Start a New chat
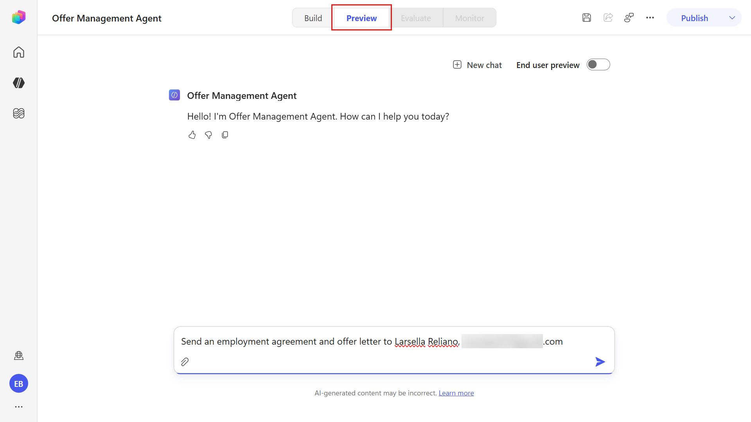The image size is (751, 422). pos(477,65)
